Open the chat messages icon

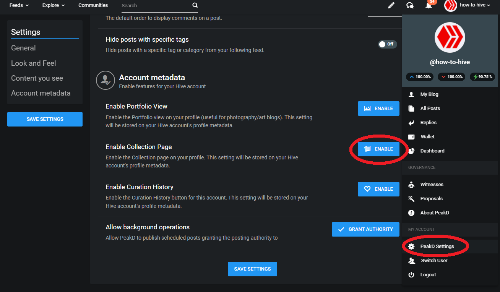pyautogui.click(x=410, y=5)
